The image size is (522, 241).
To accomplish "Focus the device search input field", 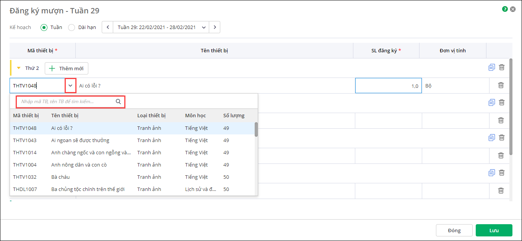I will coord(67,102).
